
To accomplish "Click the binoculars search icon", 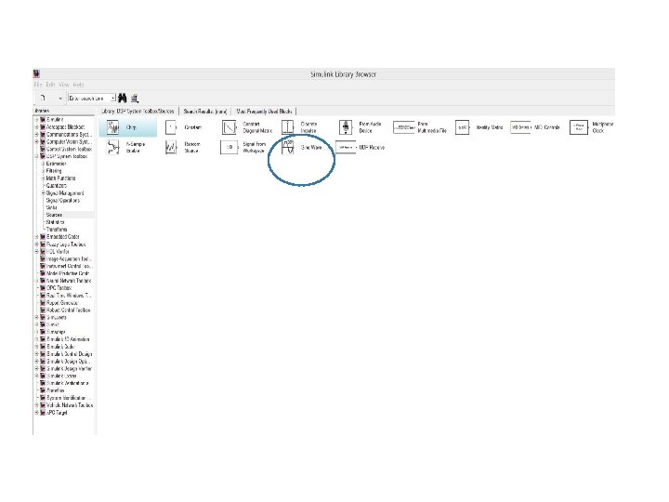I will tap(123, 99).
